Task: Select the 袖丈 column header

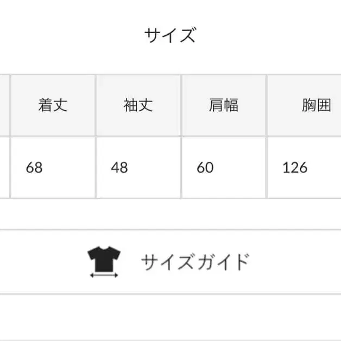Action: 138,105
